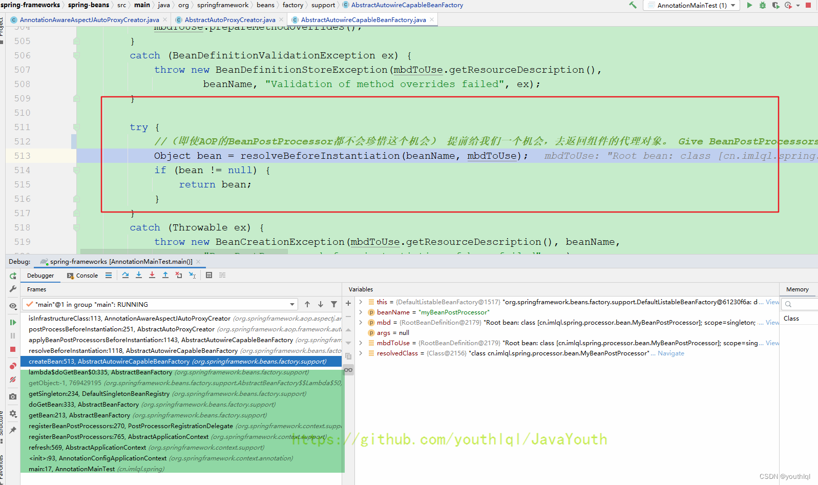Click the Evaluate Expression calculator icon
This screenshot has height=485, width=818.
[209, 275]
